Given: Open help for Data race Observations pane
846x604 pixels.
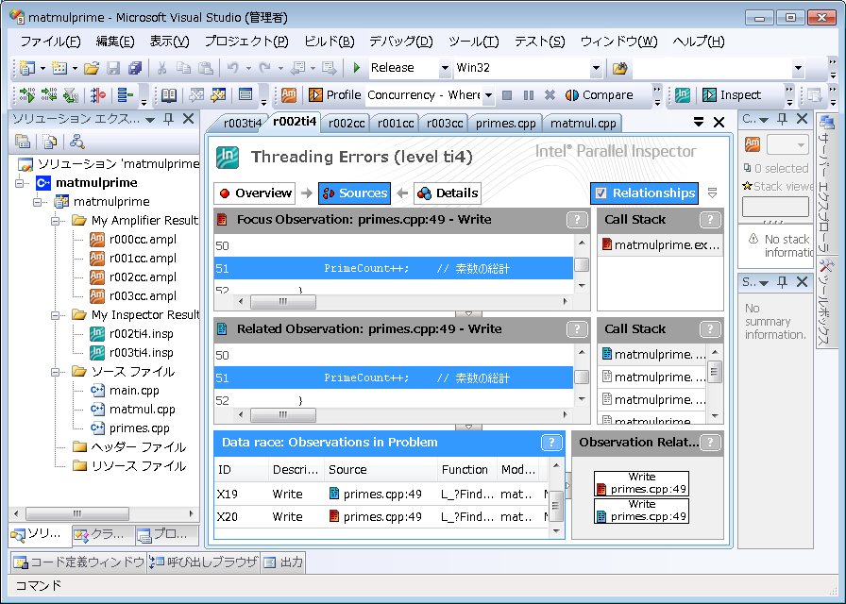Looking at the screenshot, I should tap(550, 443).
